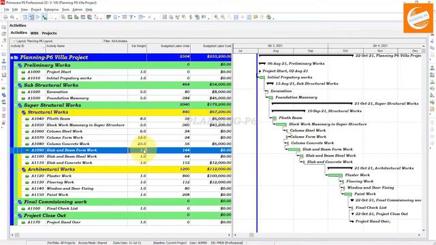Click the Filter funnel icon in the toolbar
The image size is (436, 245).
pos(131,17)
